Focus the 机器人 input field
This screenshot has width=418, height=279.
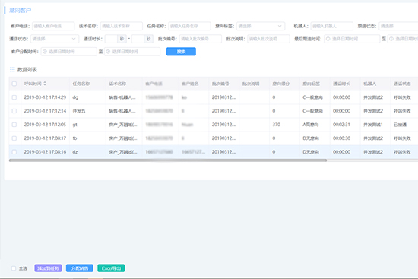point(332,26)
